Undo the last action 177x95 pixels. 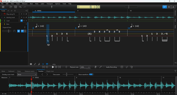[x=20, y=7]
